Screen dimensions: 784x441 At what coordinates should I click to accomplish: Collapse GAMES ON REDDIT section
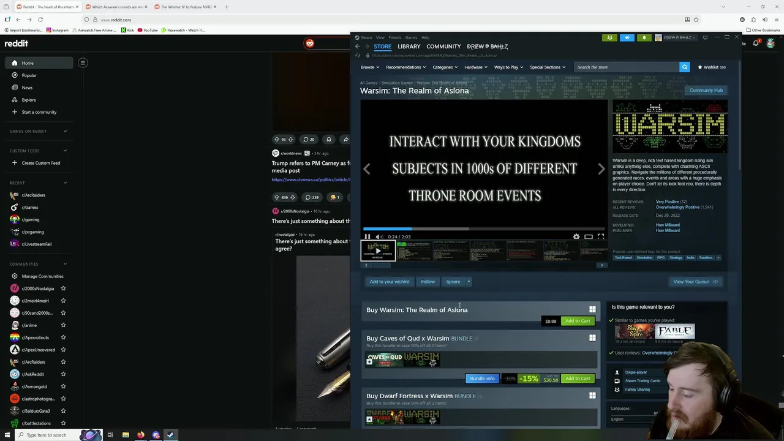65,131
